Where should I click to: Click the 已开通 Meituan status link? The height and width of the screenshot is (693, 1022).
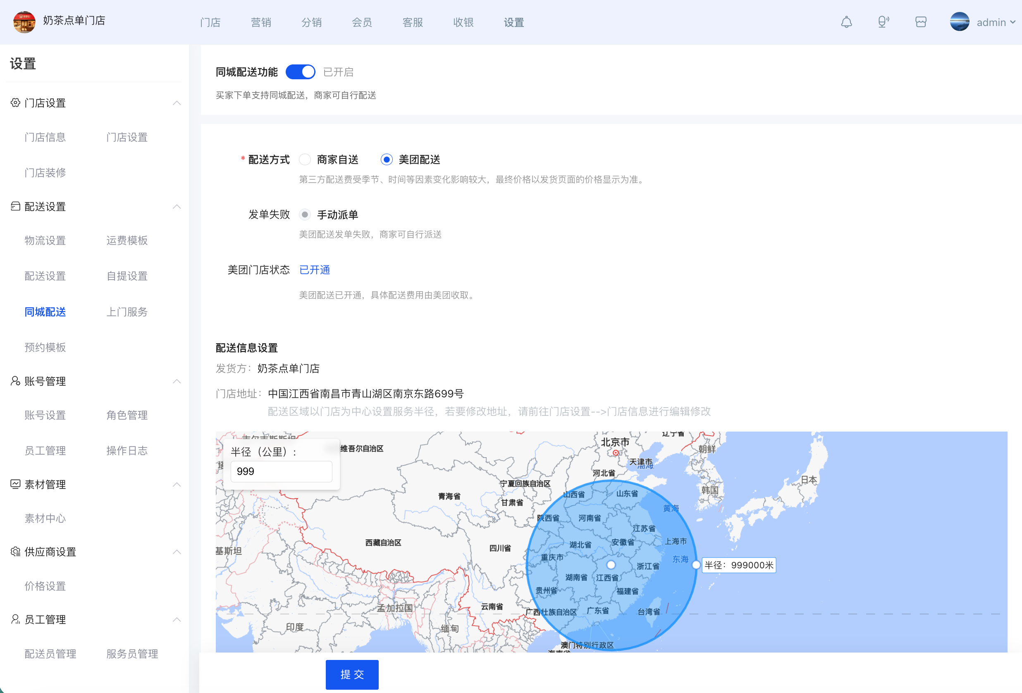[315, 270]
